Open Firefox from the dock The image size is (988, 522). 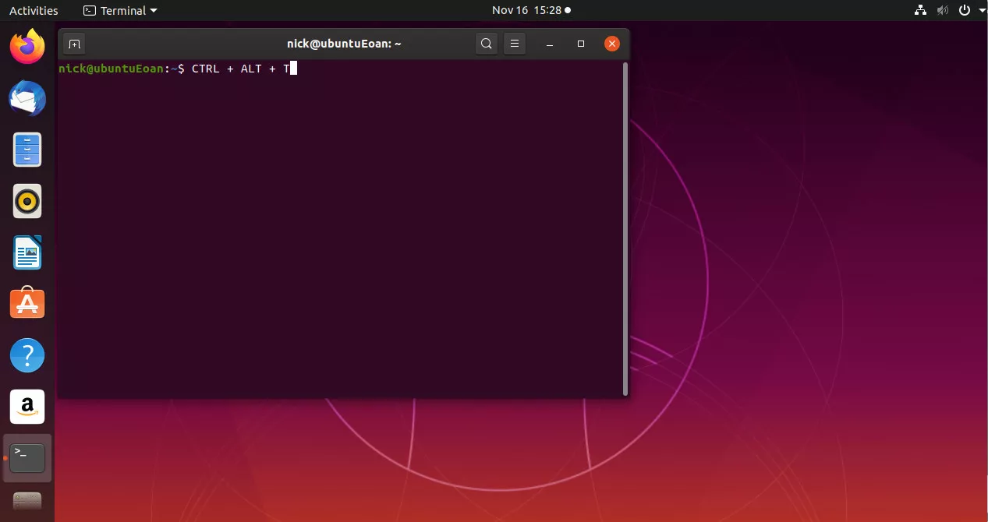[x=27, y=47]
